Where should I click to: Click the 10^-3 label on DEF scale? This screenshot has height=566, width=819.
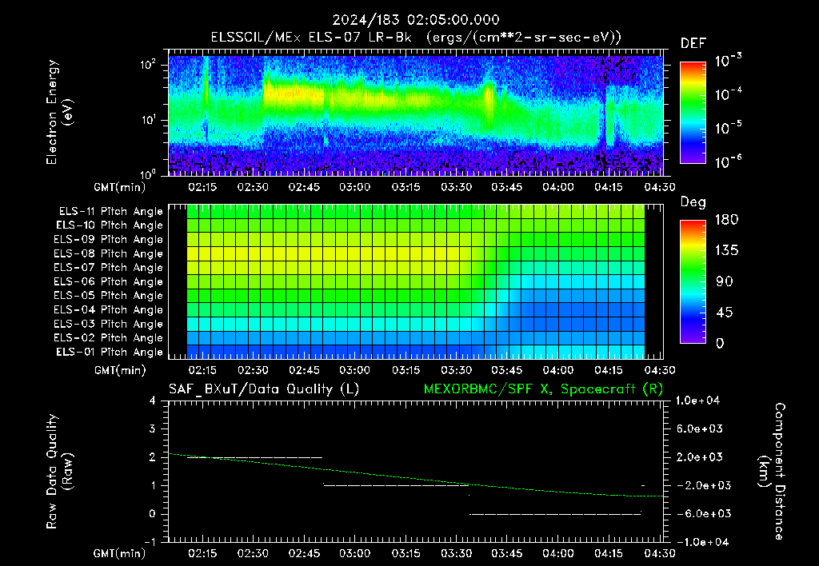(x=728, y=61)
